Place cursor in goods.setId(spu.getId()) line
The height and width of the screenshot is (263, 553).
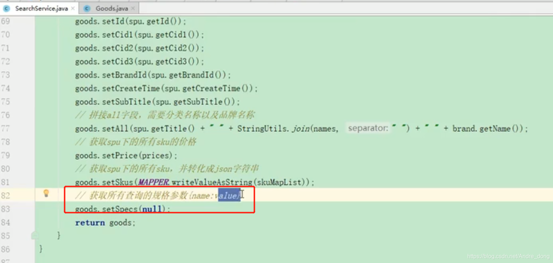click(x=130, y=22)
